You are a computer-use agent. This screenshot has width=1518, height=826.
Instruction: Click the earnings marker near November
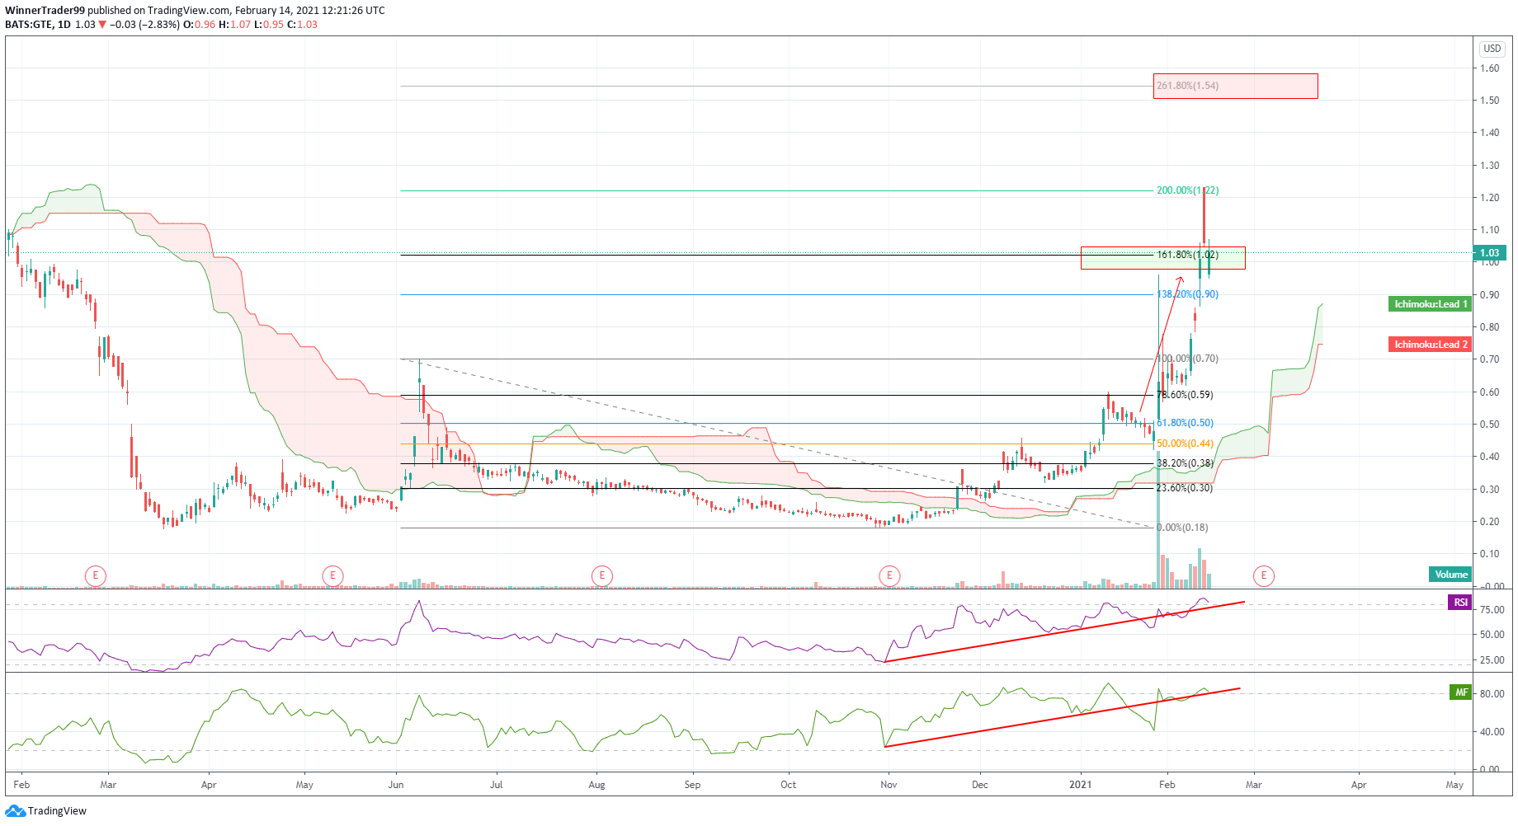coord(889,575)
